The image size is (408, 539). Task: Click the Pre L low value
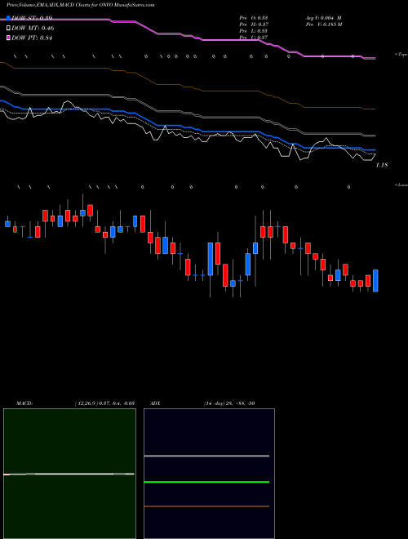[254, 31]
